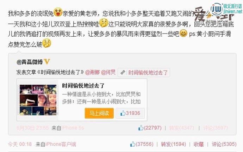
Task: Click 收藏 to favorite this post
Action: (x=199, y=144)
